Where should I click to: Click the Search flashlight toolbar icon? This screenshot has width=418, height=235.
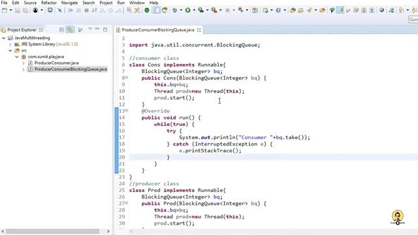310,10
